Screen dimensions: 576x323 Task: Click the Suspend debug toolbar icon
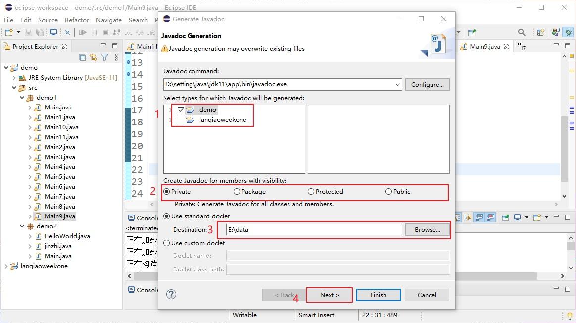tap(95, 32)
